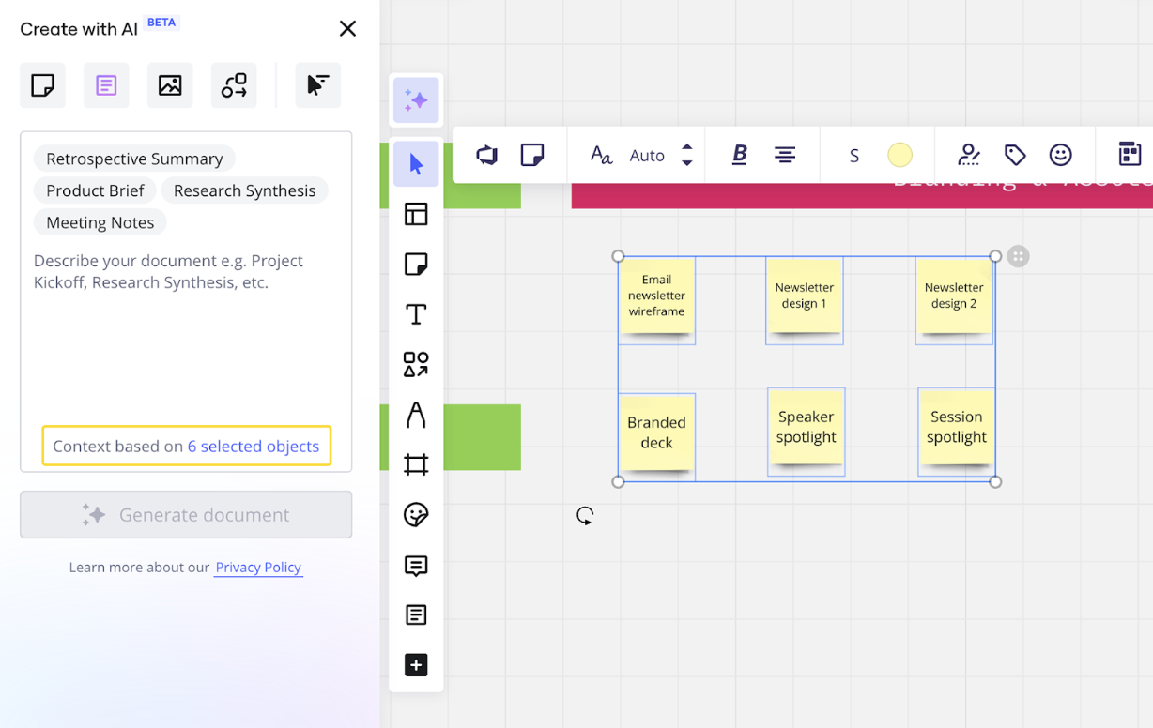
Task: Click the sparkle AI icon above the toolbar
Action: [x=416, y=100]
